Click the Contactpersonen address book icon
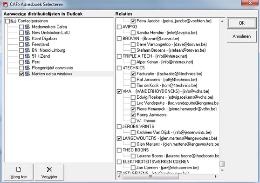Image resolution: width=260 pixels, height=183 pixels. pyautogui.click(x=13, y=21)
